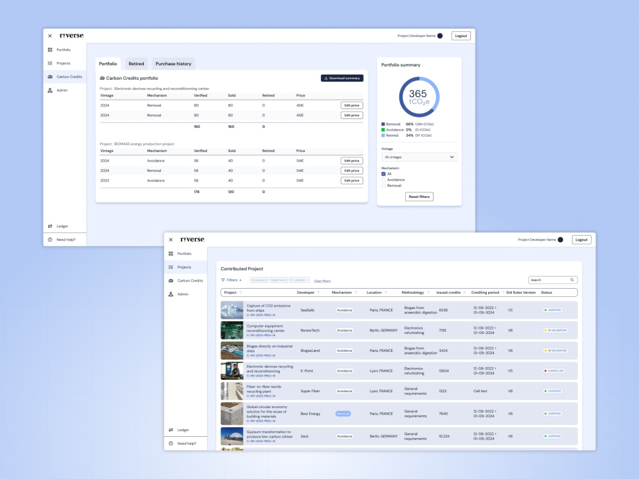Open the All vintages dropdown
The height and width of the screenshot is (479, 639).
[x=419, y=157]
